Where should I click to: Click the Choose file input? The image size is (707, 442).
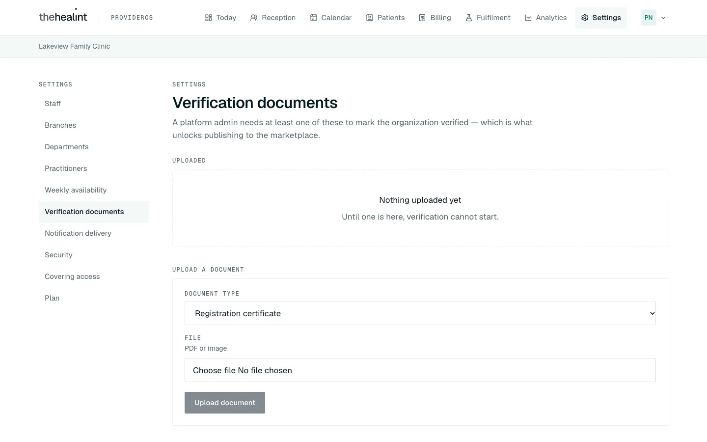(420, 370)
